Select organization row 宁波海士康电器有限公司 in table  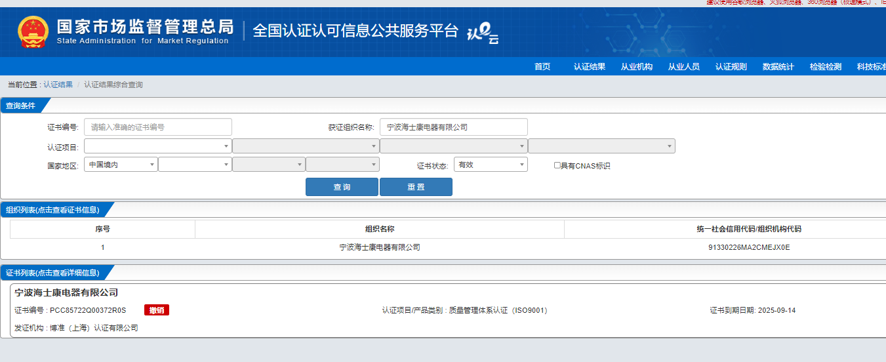(x=380, y=247)
